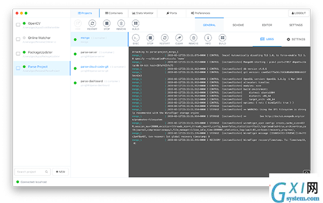Select the GENERAL project tab
The image size is (323, 203).
(x=209, y=25)
